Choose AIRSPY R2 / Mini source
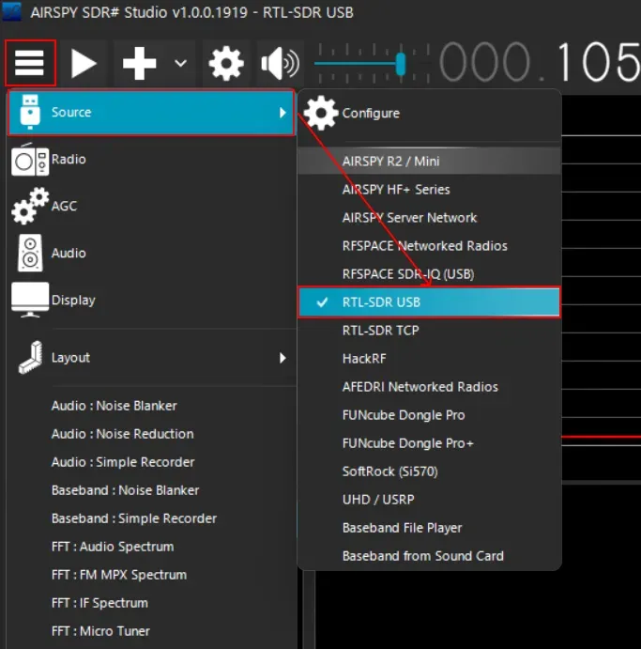The width and height of the screenshot is (641, 649). pyautogui.click(x=429, y=161)
